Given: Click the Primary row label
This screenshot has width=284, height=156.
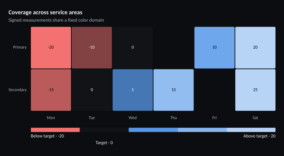Looking at the screenshot, I should [x=20, y=47].
